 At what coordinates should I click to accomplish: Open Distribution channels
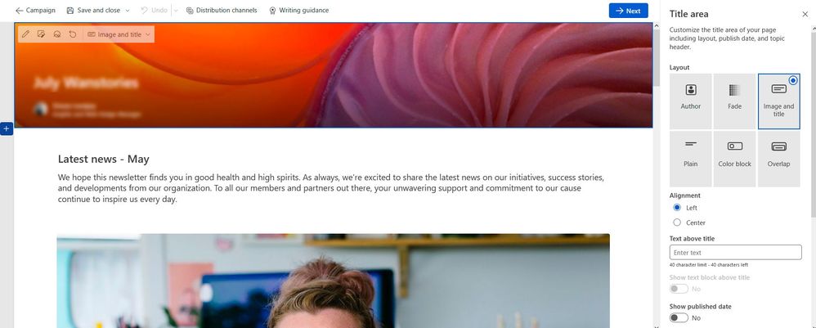pyautogui.click(x=222, y=11)
